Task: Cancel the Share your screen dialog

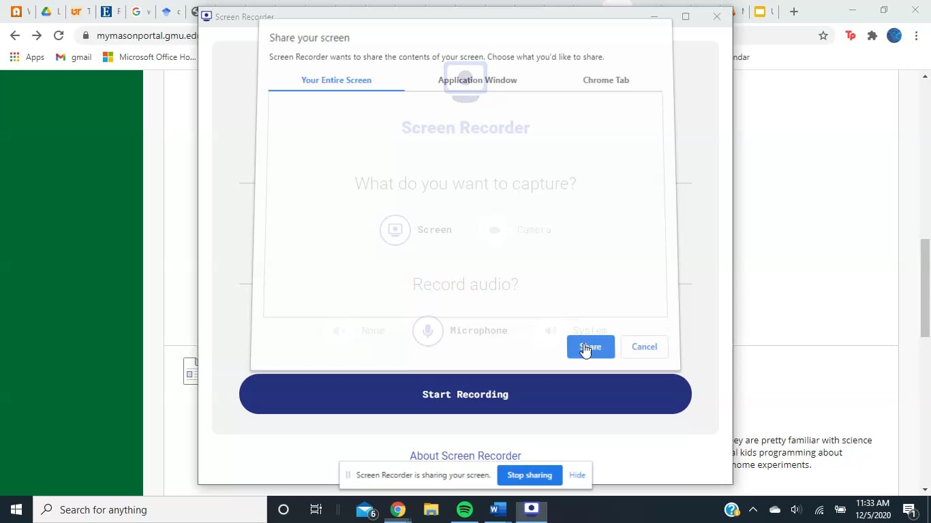Action: pos(644,347)
